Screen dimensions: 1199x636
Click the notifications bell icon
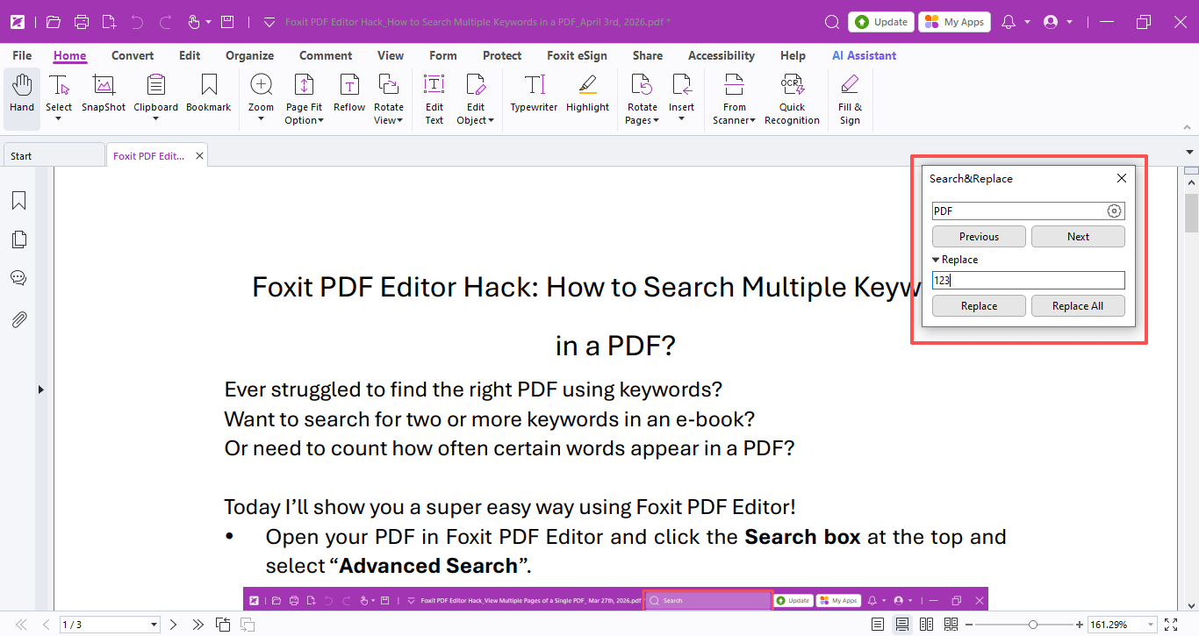pyautogui.click(x=1009, y=22)
